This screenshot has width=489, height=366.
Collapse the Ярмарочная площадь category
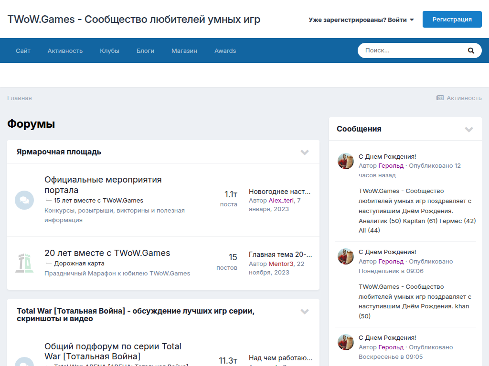pos(305,152)
